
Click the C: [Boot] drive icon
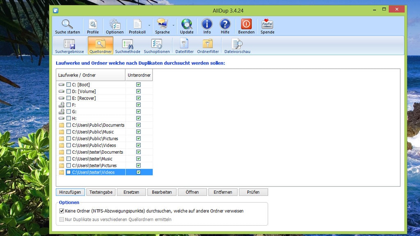(x=62, y=84)
